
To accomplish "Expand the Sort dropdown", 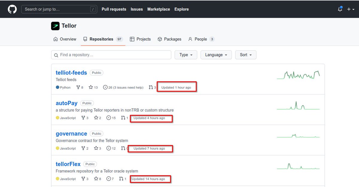I will [x=246, y=55].
